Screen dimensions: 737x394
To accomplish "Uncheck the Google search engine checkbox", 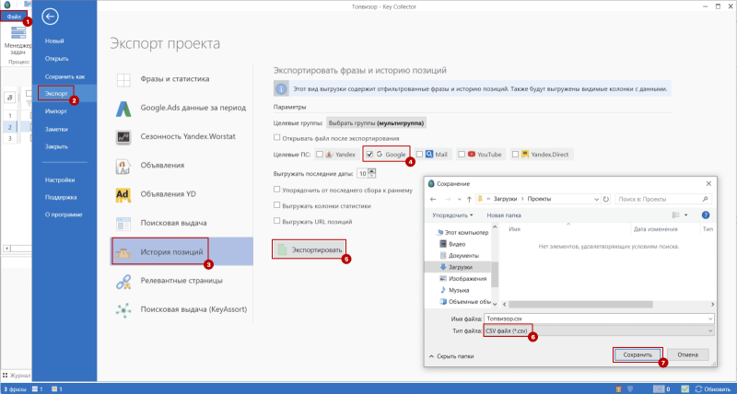I will (369, 155).
